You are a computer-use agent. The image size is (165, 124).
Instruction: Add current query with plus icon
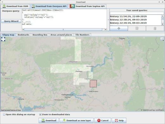coord(119,28)
